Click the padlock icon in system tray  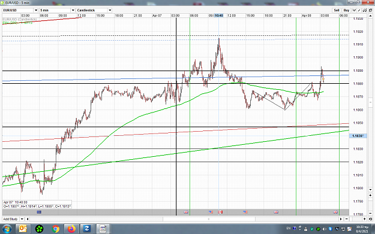[x=305, y=229]
